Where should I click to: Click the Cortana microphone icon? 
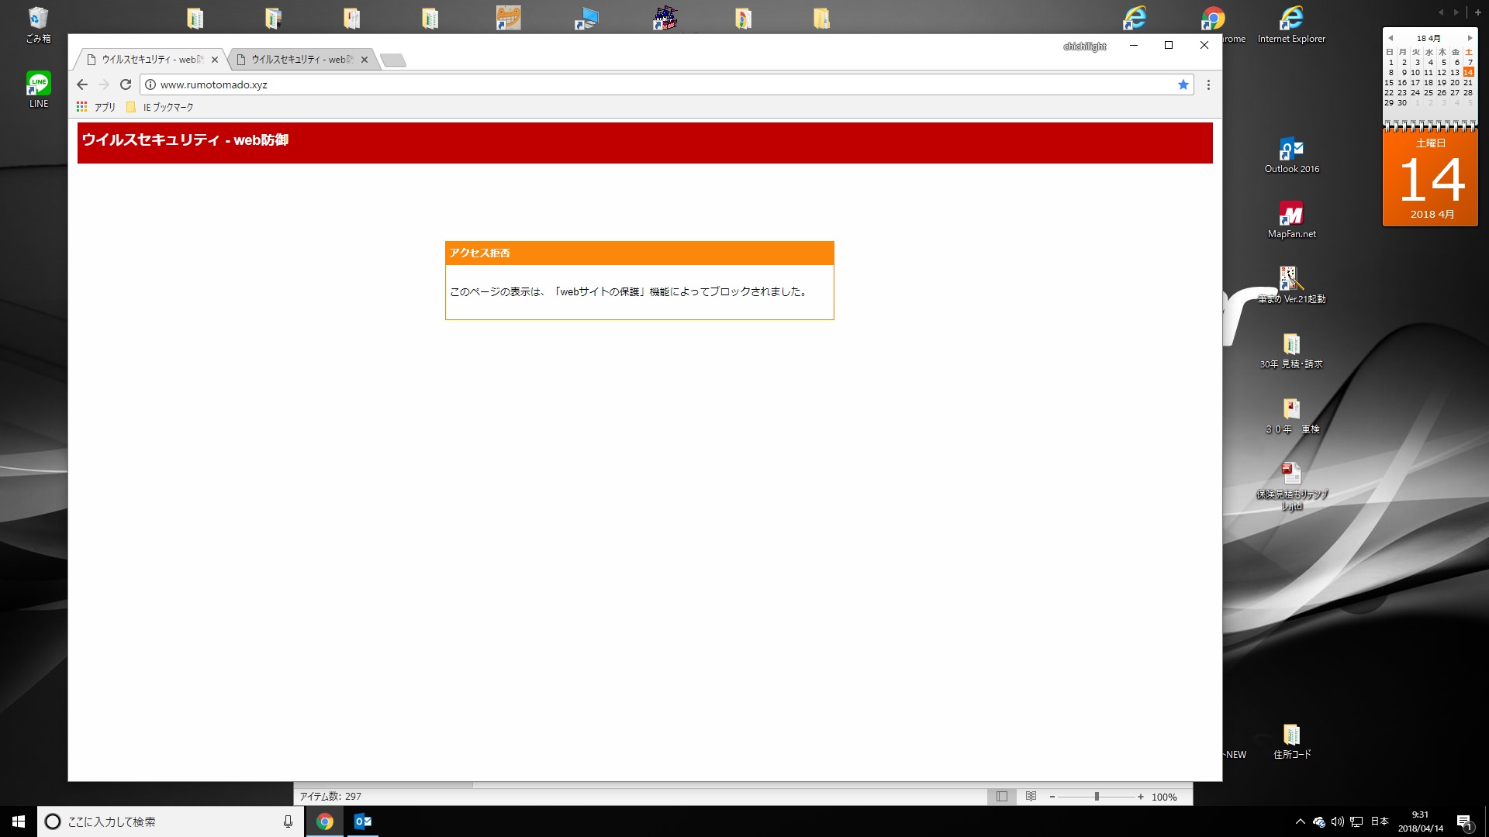288,821
